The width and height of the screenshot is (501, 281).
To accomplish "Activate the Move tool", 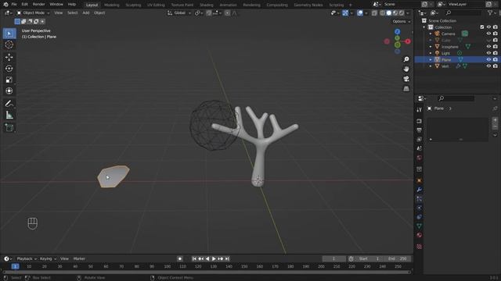I will (9, 57).
